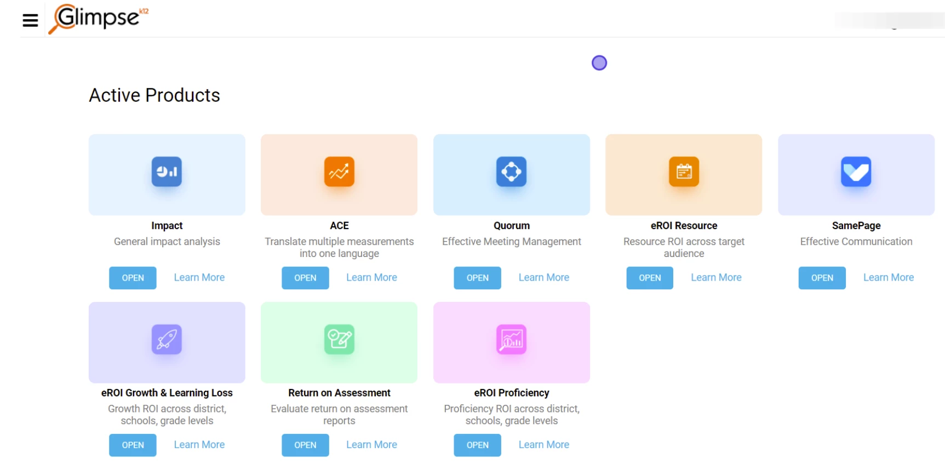Learn more about Return on Assessment
This screenshot has height=469, width=945.
[371, 444]
